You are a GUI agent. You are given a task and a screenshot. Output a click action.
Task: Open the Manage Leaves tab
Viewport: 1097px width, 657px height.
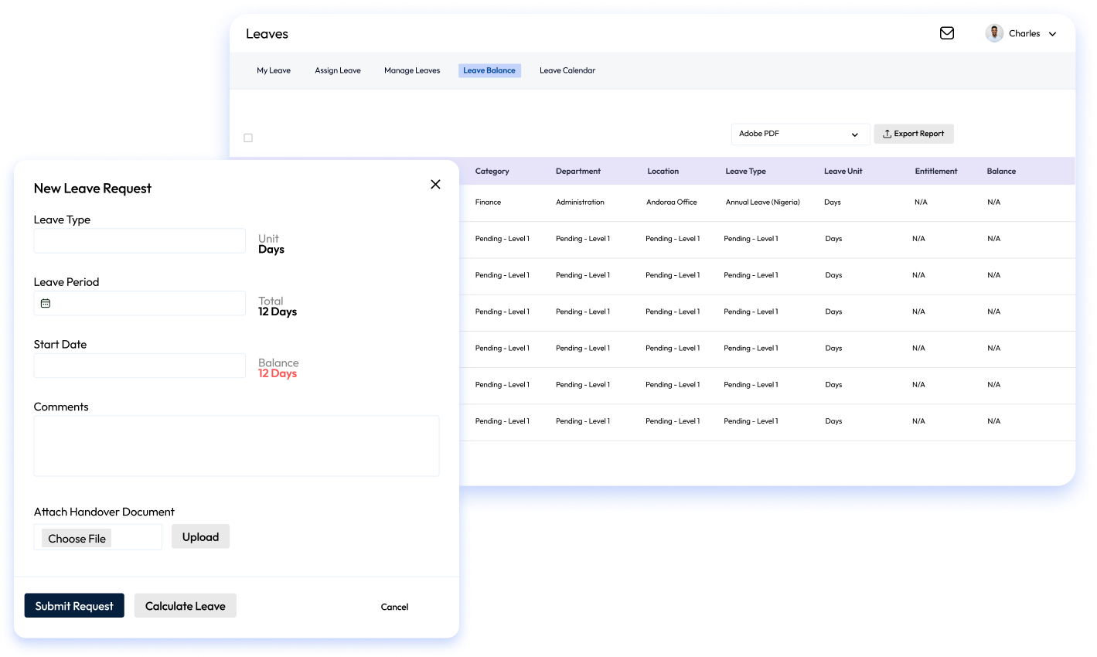tap(411, 70)
